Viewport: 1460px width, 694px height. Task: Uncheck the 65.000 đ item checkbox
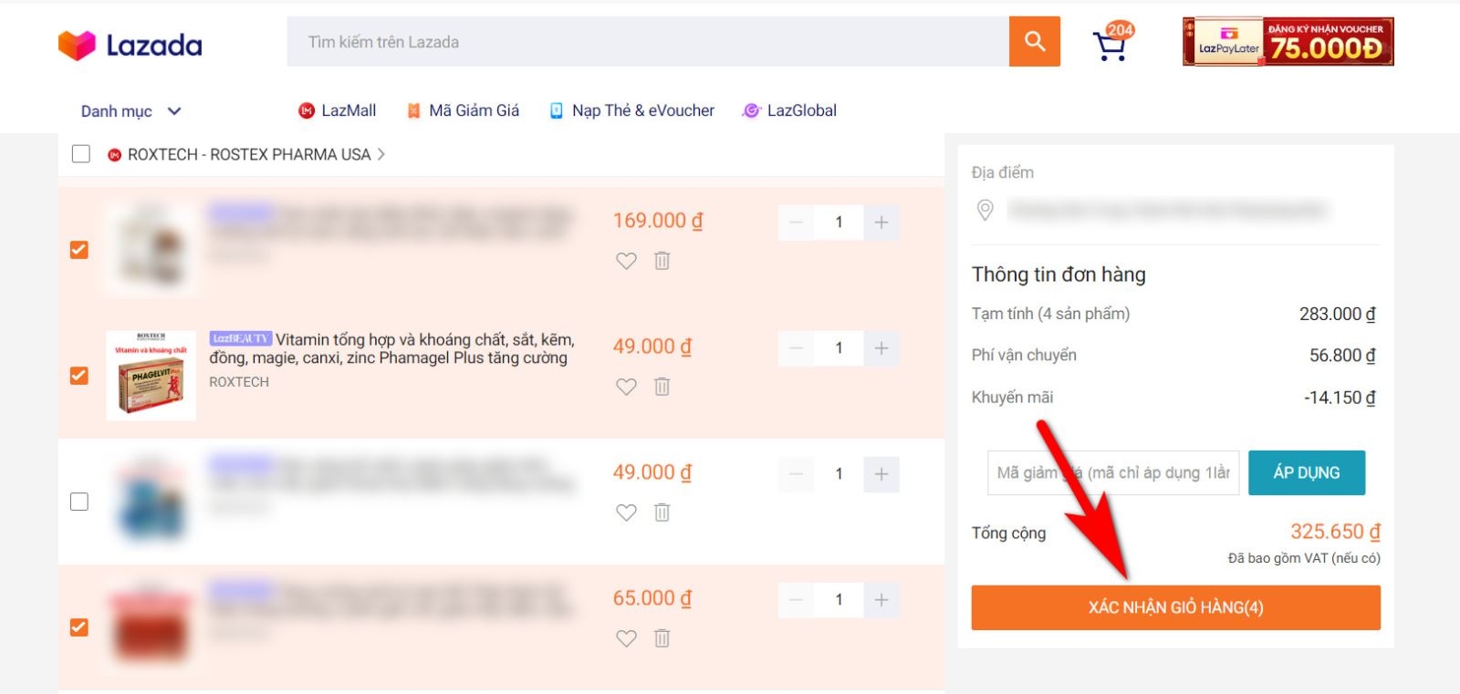pyautogui.click(x=79, y=627)
